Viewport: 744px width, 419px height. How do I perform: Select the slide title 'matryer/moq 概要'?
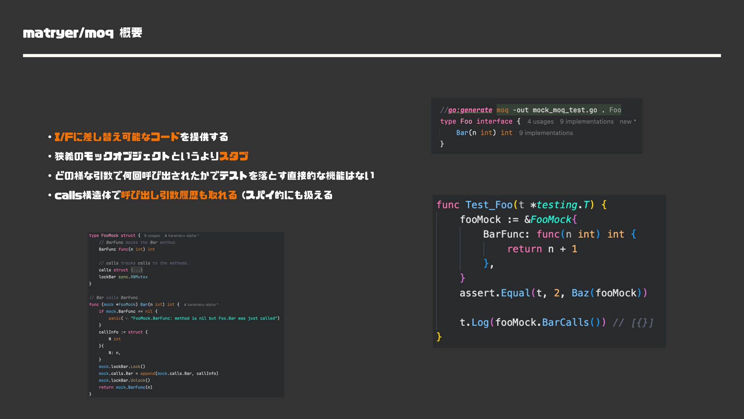coord(83,33)
